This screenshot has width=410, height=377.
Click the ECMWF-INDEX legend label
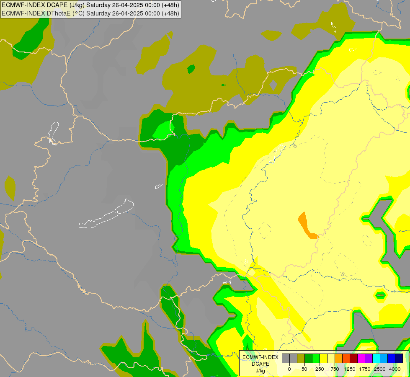(260, 357)
